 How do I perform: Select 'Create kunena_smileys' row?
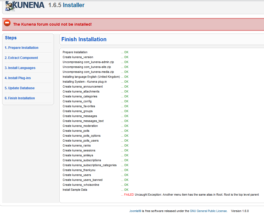coord(95,155)
